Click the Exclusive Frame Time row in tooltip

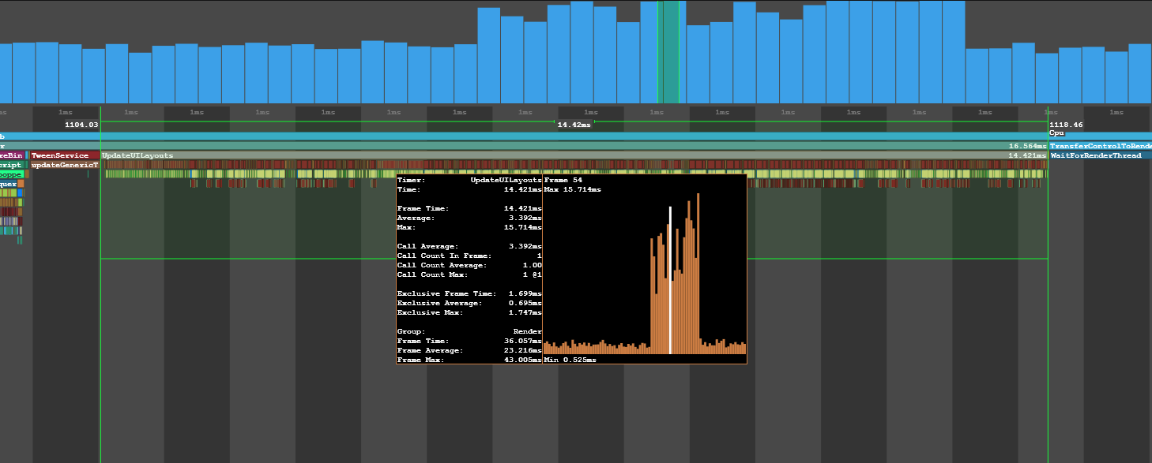[469, 293]
